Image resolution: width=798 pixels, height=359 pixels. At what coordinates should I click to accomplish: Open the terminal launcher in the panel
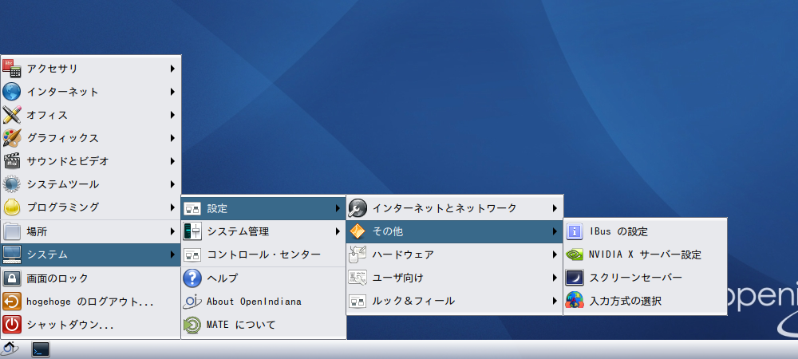[41, 349]
